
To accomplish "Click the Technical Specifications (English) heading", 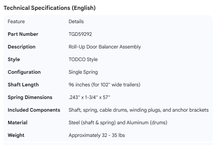I will 49,7.
